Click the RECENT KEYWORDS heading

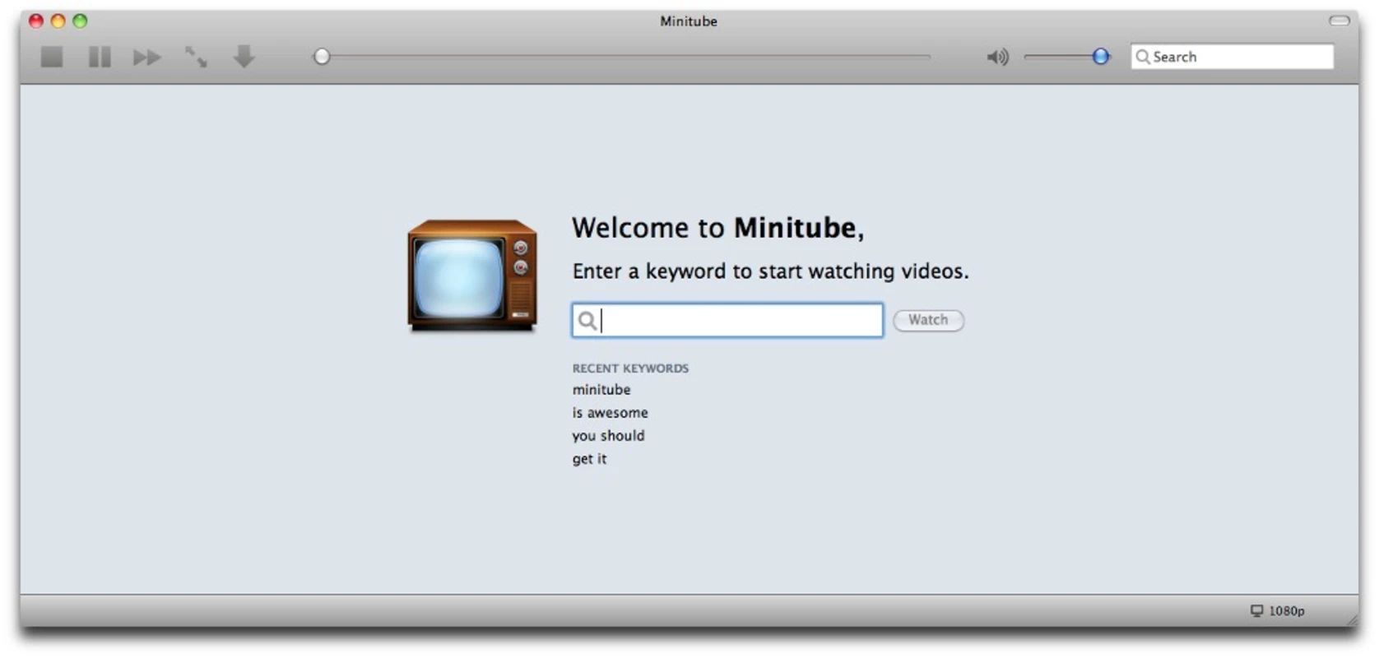(630, 368)
